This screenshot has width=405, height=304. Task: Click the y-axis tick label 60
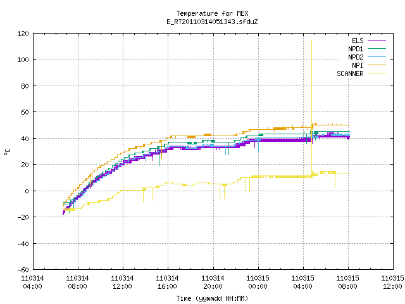[25, 112]
